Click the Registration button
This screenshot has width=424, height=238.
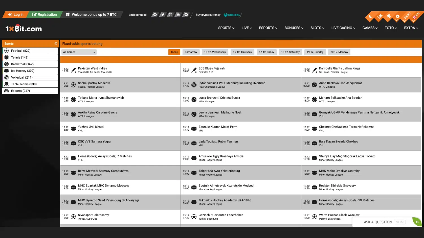[44, 15]
